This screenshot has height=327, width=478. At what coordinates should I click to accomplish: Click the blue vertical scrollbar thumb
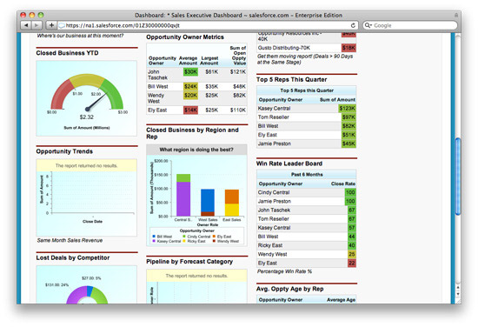coord(457,177)
